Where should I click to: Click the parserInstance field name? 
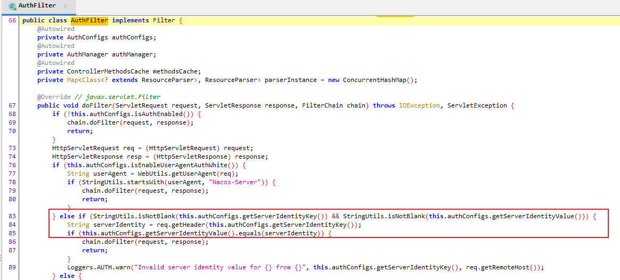(x=291, y=80)
